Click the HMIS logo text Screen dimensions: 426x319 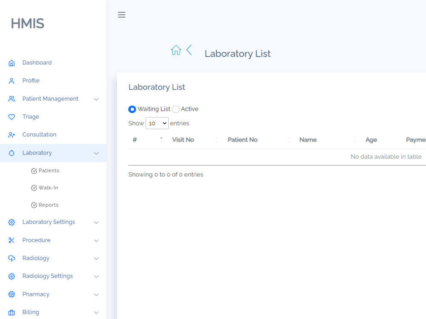click(27, 23)
